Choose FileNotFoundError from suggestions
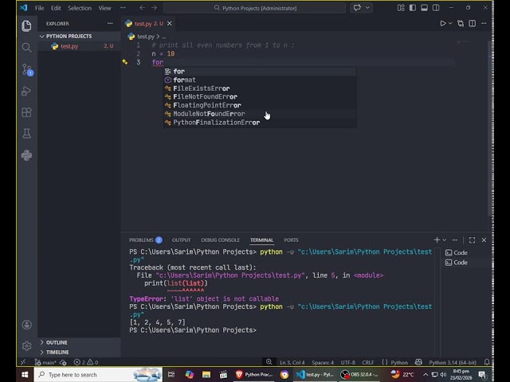Image resolution: width=510 pixels, height=382 pixels. pos(260,97)
